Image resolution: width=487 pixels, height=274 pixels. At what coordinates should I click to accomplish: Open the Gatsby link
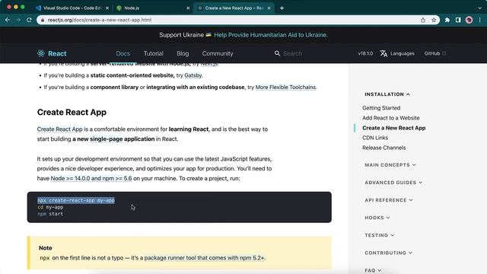(193, 75)
